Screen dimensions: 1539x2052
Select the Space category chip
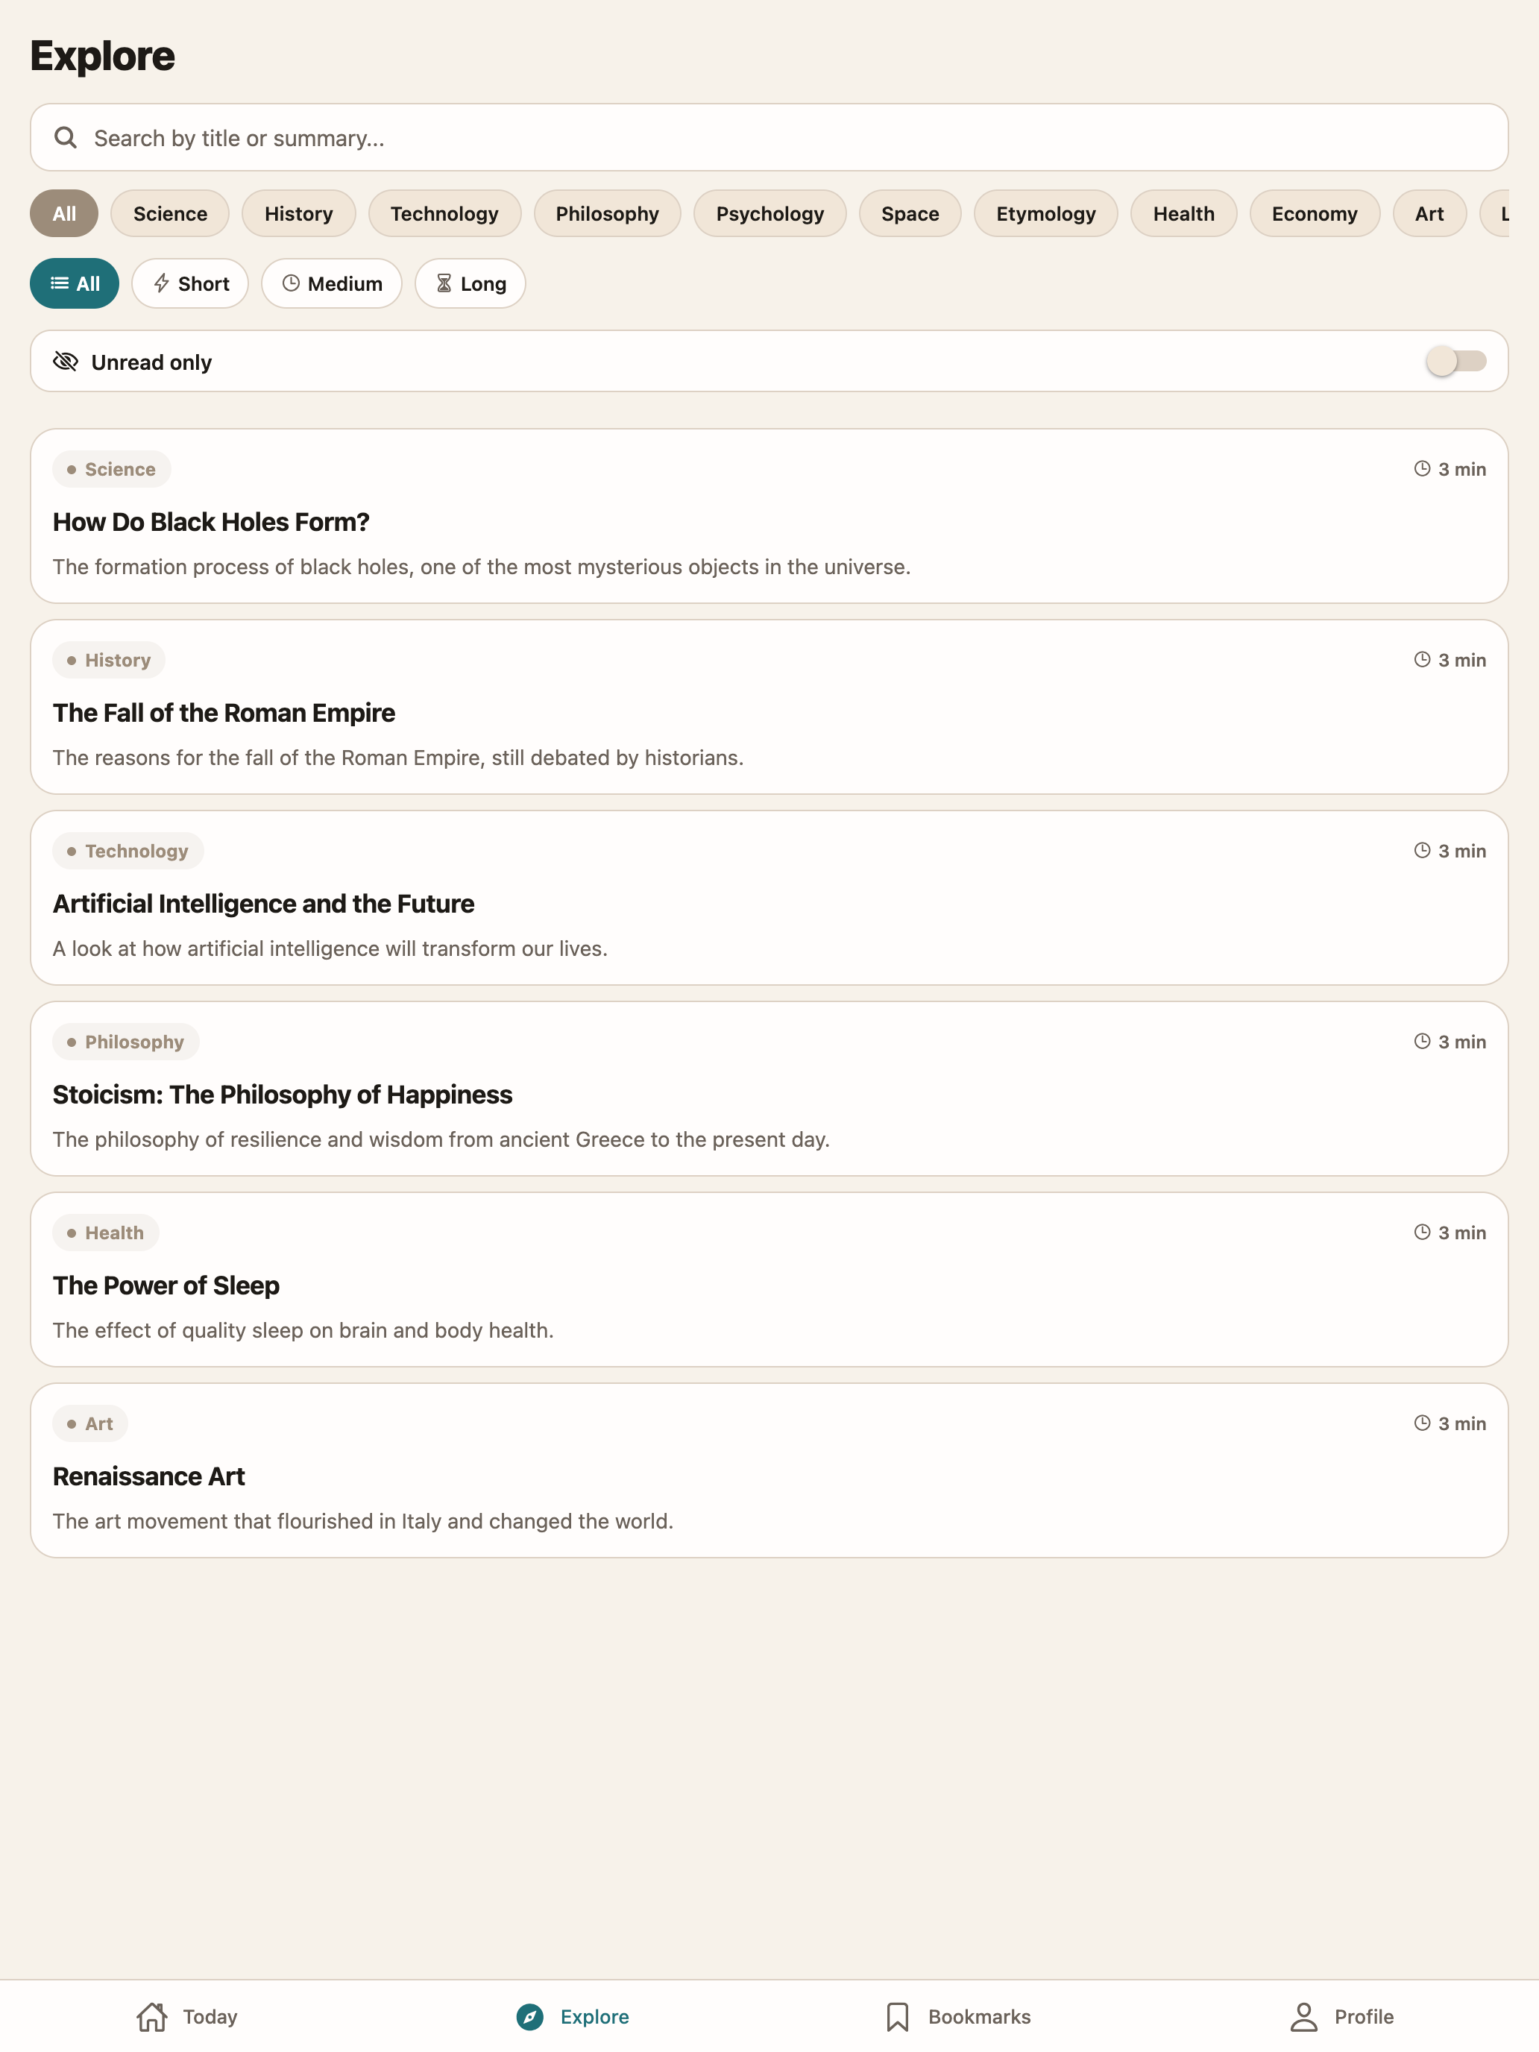tap(909, 213)
